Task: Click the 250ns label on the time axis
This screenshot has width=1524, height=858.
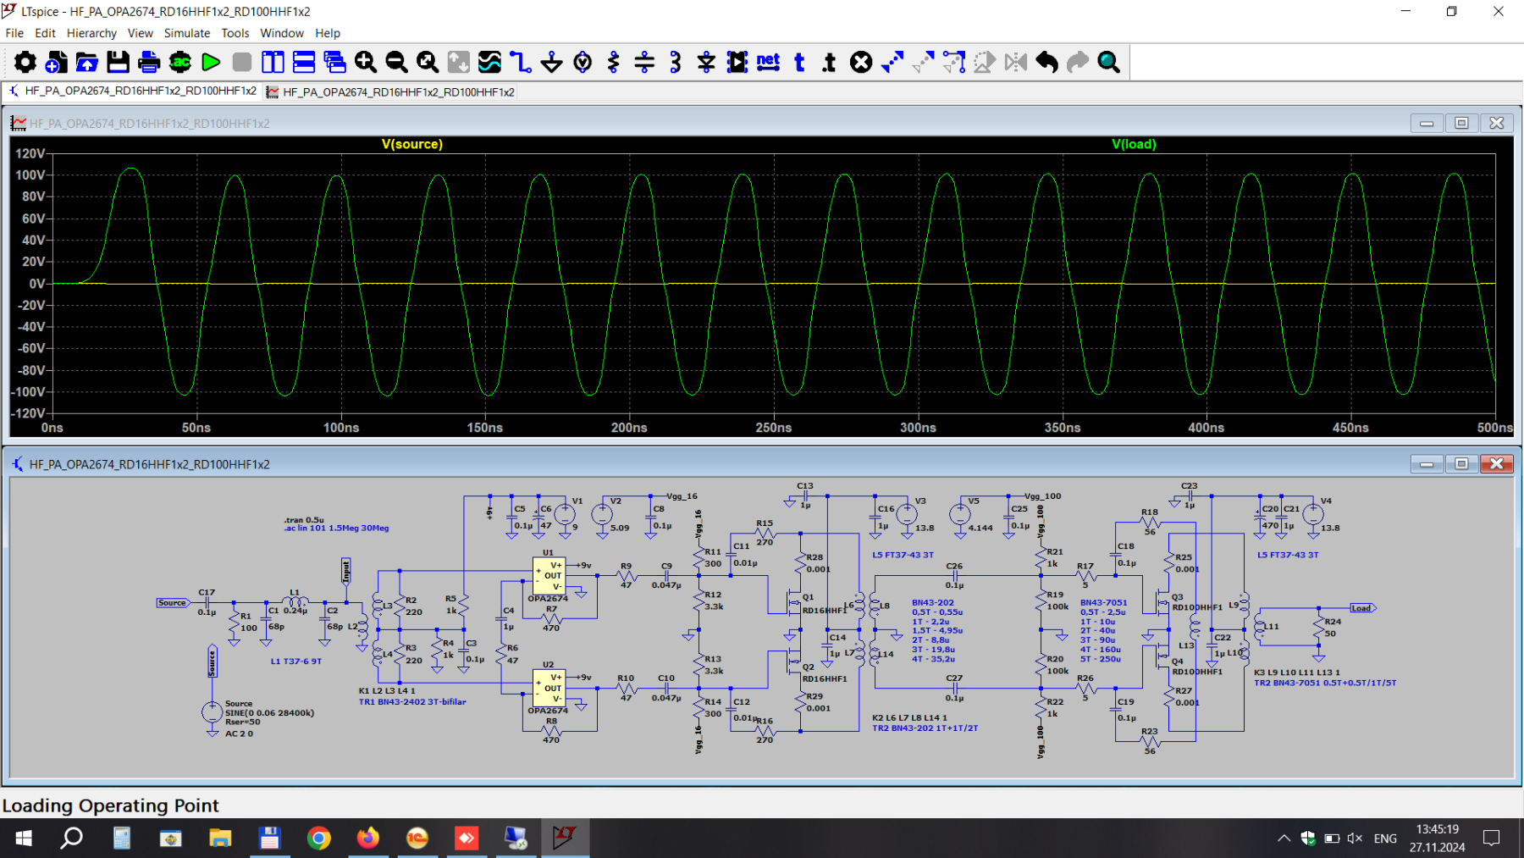Action: [774, 428]
